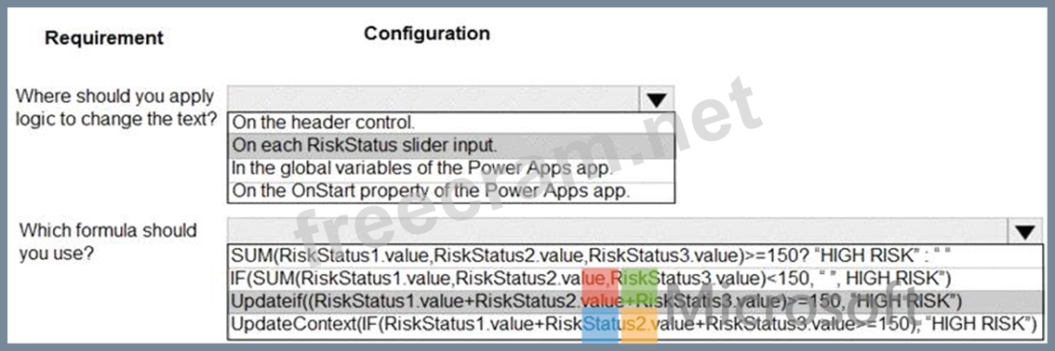
Task: Click the Requirement column header
Action: [104, 38]
